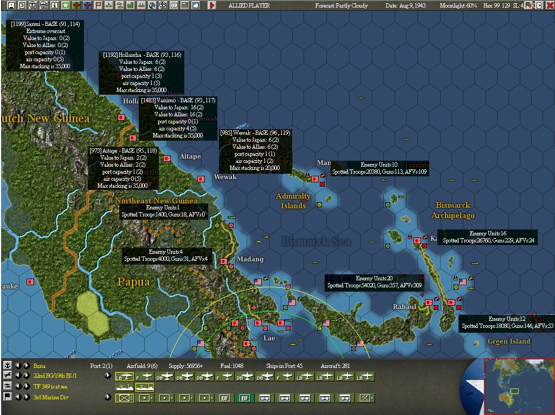
Task: Click the red plane on blue background icon
Action: tap(87, 5)
